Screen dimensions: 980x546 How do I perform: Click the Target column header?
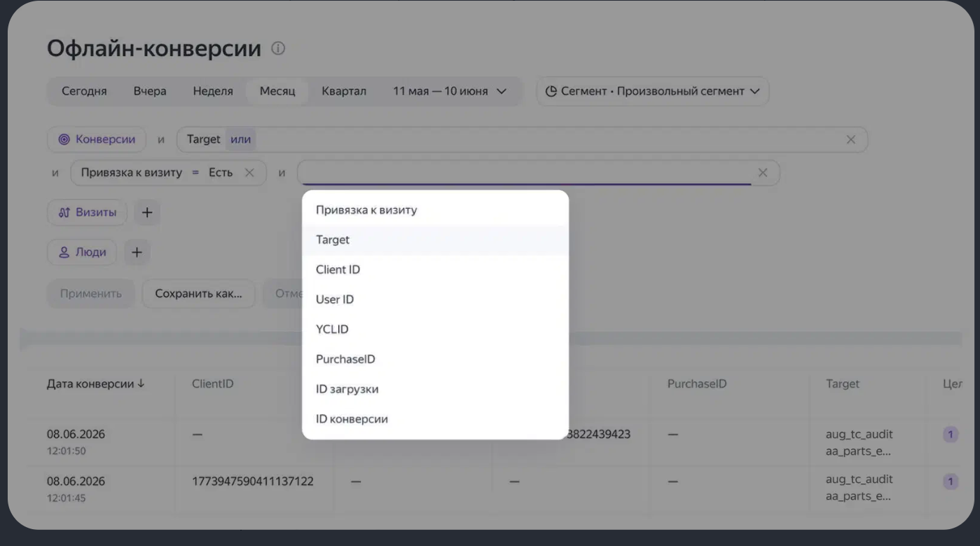click(x=843, y=384)
